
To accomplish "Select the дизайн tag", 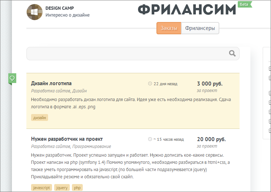I will tap(40, 118).
